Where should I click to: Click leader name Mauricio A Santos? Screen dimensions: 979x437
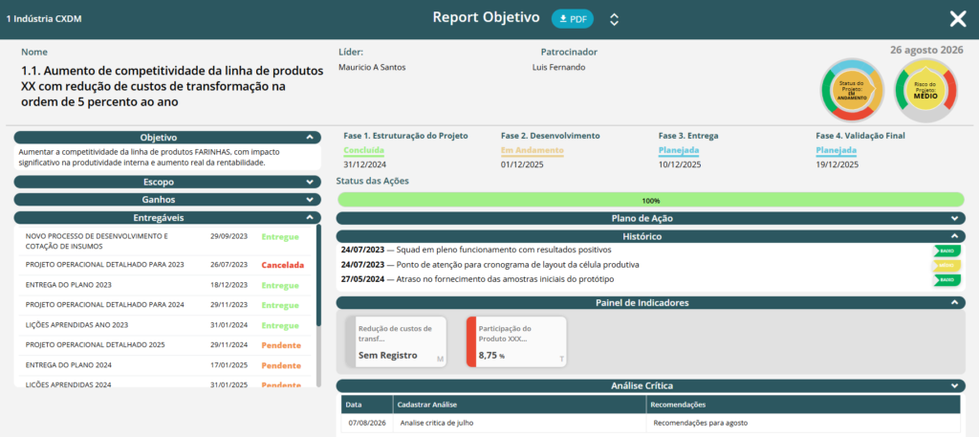pyautogui.click(x=372, y=68)
